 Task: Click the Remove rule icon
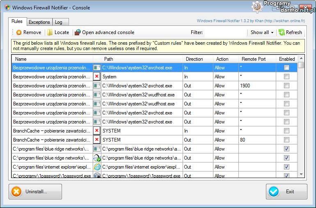[x=19, y=32]
